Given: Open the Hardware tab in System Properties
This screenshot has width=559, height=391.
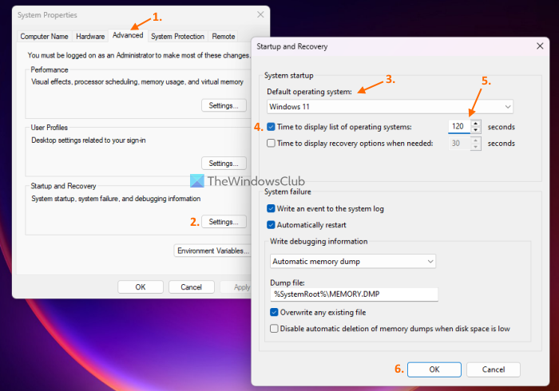Looking at the screenshot, I should 90,37.
